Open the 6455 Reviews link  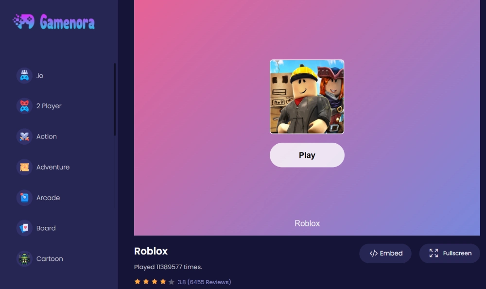click(x=209, y=282)
